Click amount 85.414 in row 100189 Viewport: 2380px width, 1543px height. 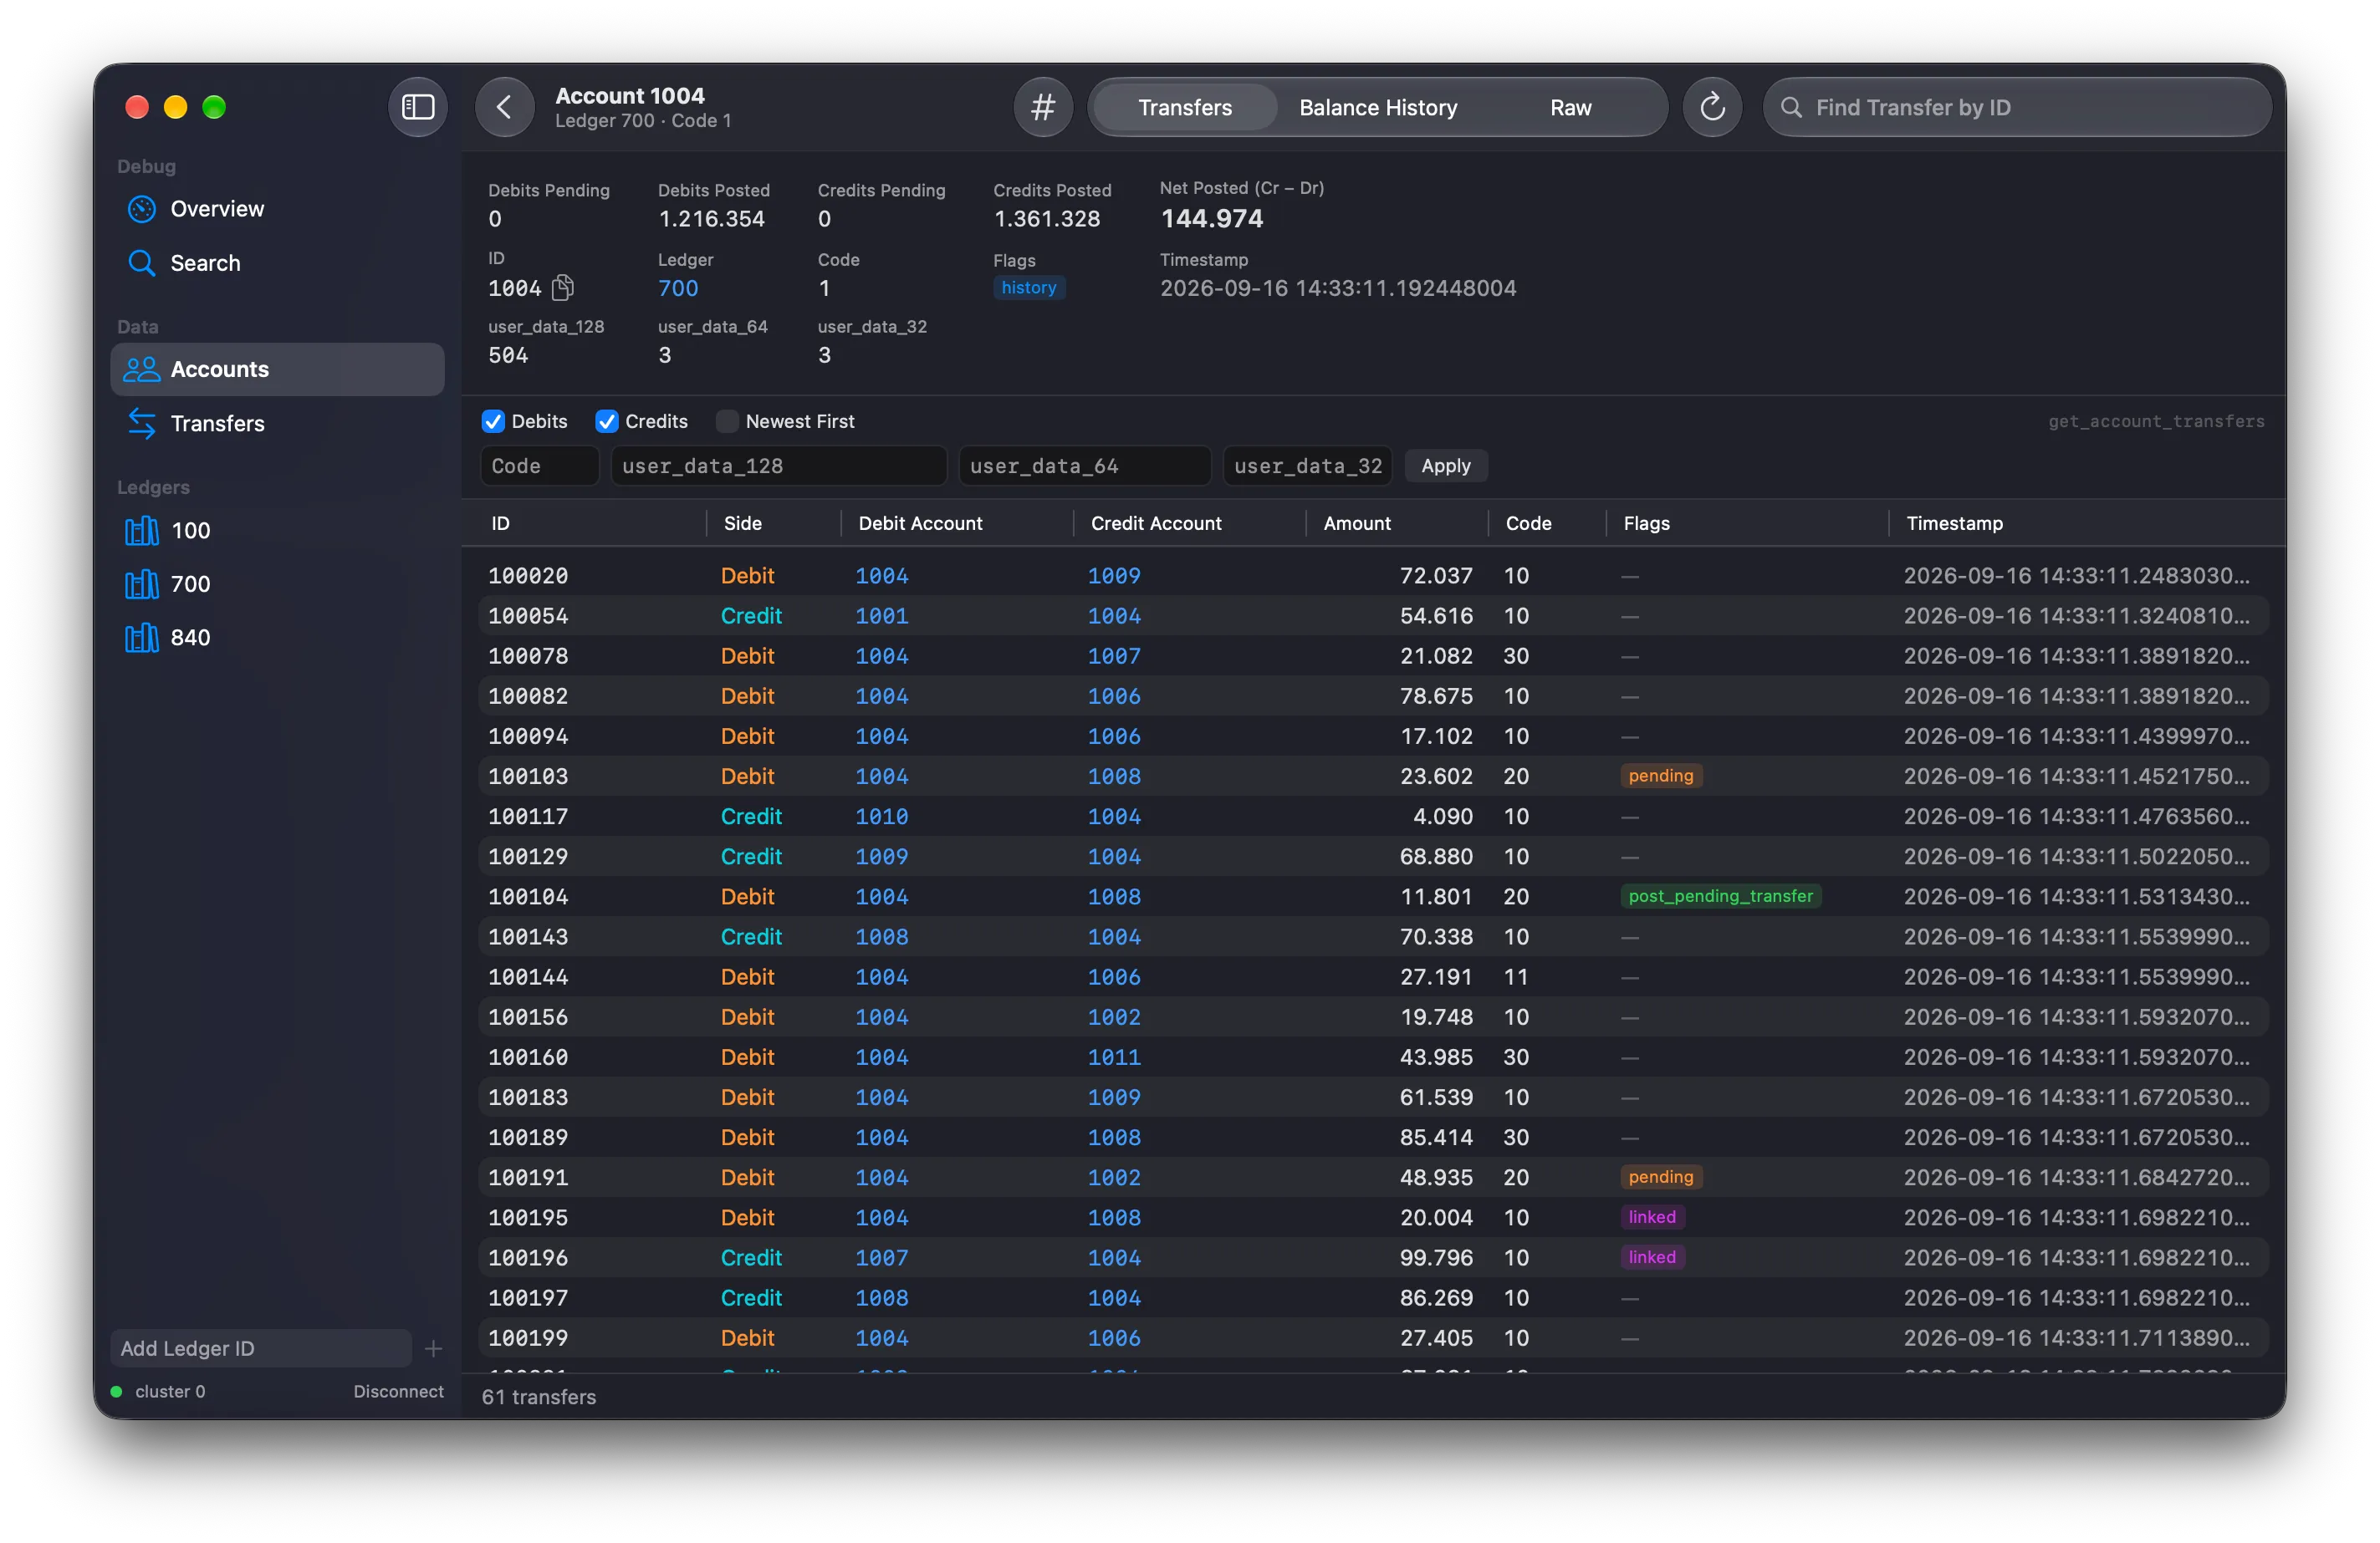click(x=1435, y=1138)
